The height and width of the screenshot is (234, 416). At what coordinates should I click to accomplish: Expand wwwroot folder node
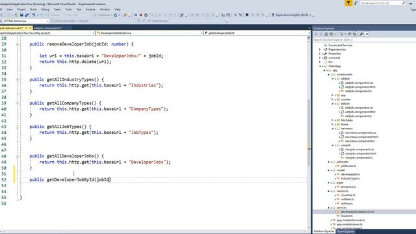pos(320,58)
